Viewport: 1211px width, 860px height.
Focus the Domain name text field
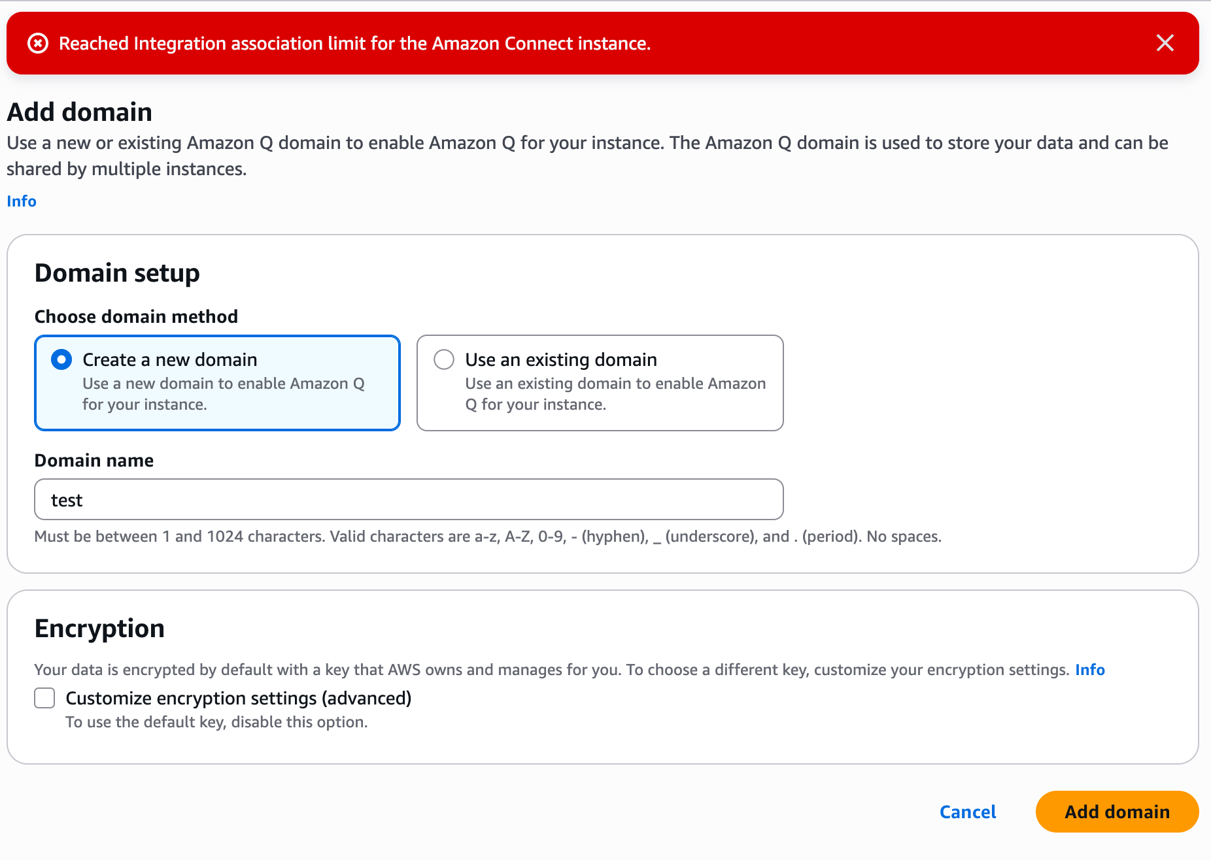point(409,500)
